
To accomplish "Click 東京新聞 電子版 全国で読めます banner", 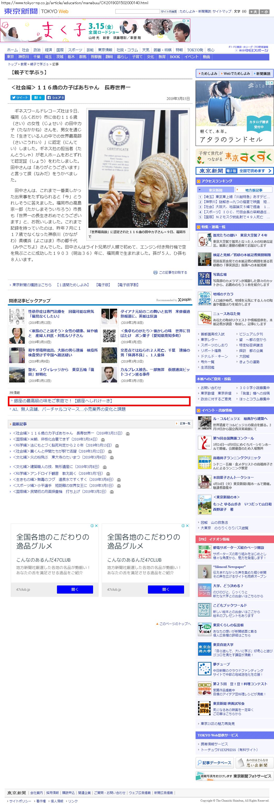I will click(x=235, y=171).
